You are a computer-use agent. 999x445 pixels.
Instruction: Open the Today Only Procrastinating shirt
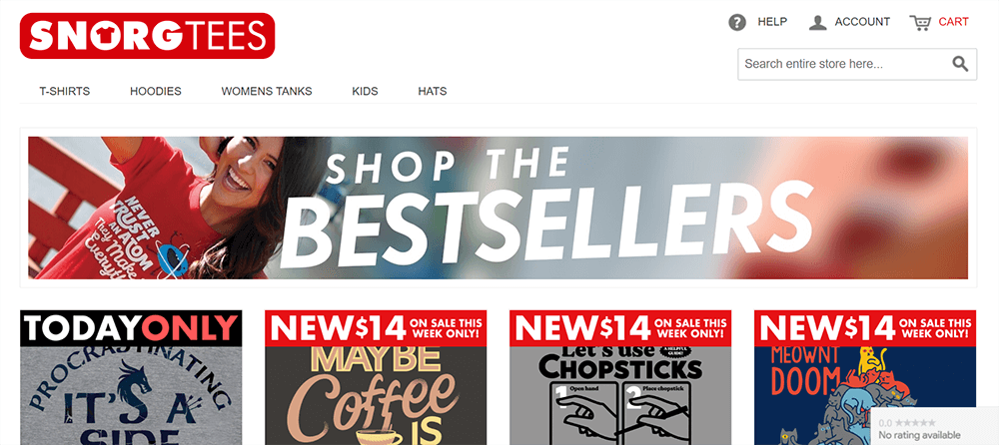[x=131, y=377]
